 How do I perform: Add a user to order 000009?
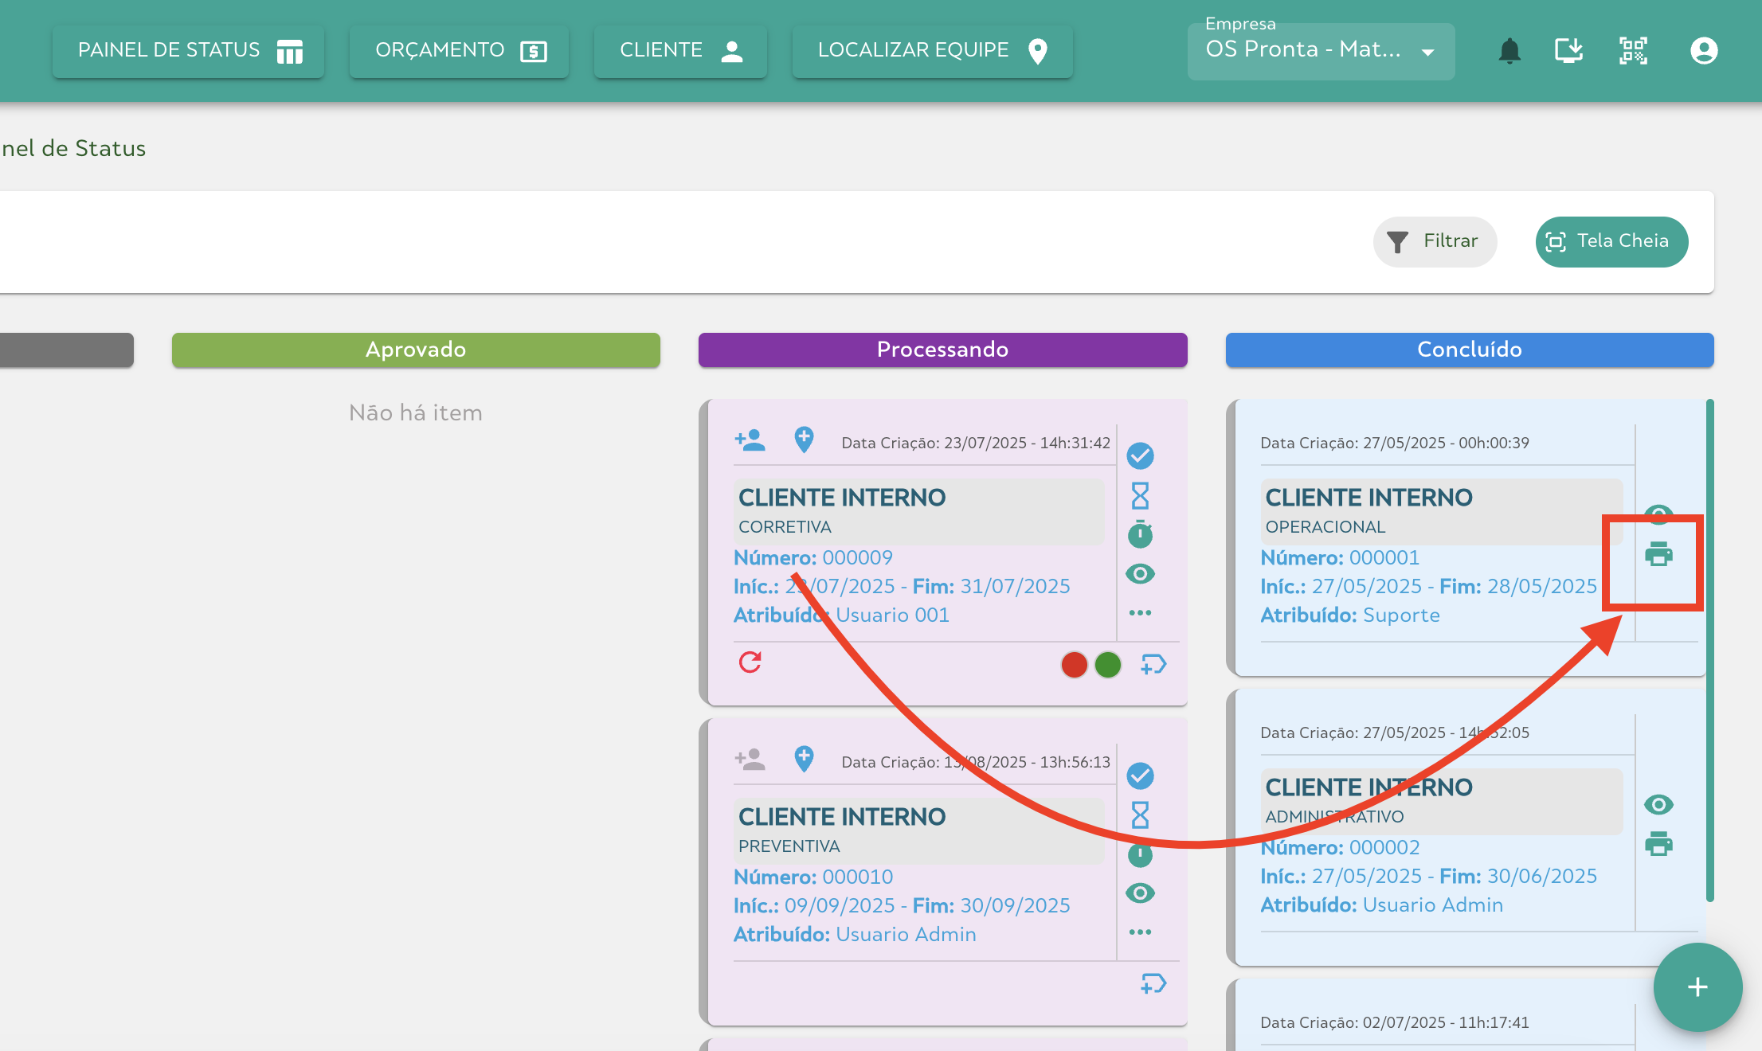[x=750, y=440]
